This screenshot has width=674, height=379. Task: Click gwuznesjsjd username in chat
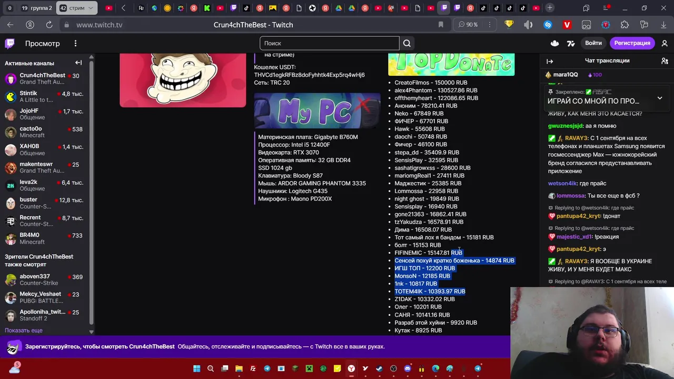point(565,126)
